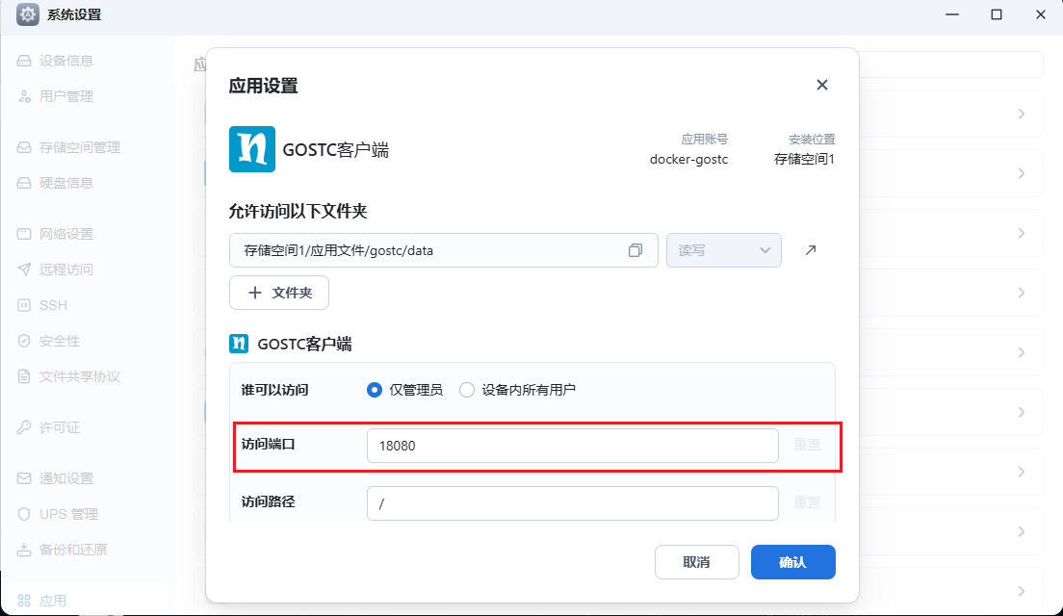
Task: Open 存储空间管理 settings
Action: [x=79, y=147]
